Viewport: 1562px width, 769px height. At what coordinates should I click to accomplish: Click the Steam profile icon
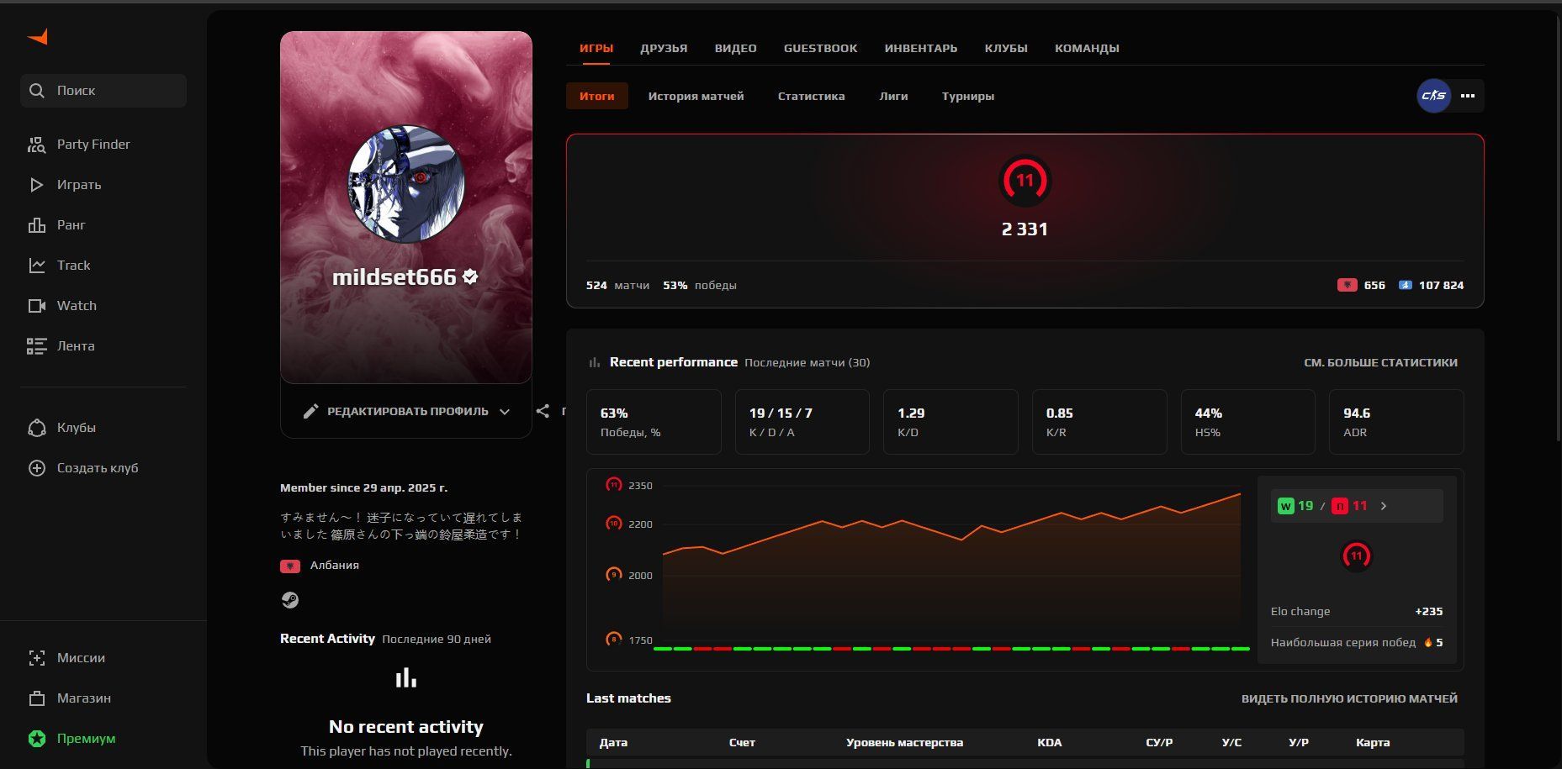(289, 600)
